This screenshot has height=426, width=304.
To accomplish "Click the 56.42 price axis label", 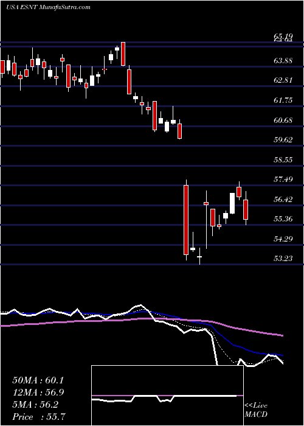I will (x=283, y=200).
